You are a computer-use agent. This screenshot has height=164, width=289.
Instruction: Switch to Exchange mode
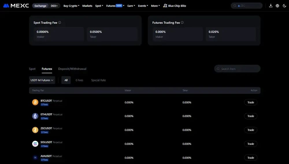tap(40, 6)
